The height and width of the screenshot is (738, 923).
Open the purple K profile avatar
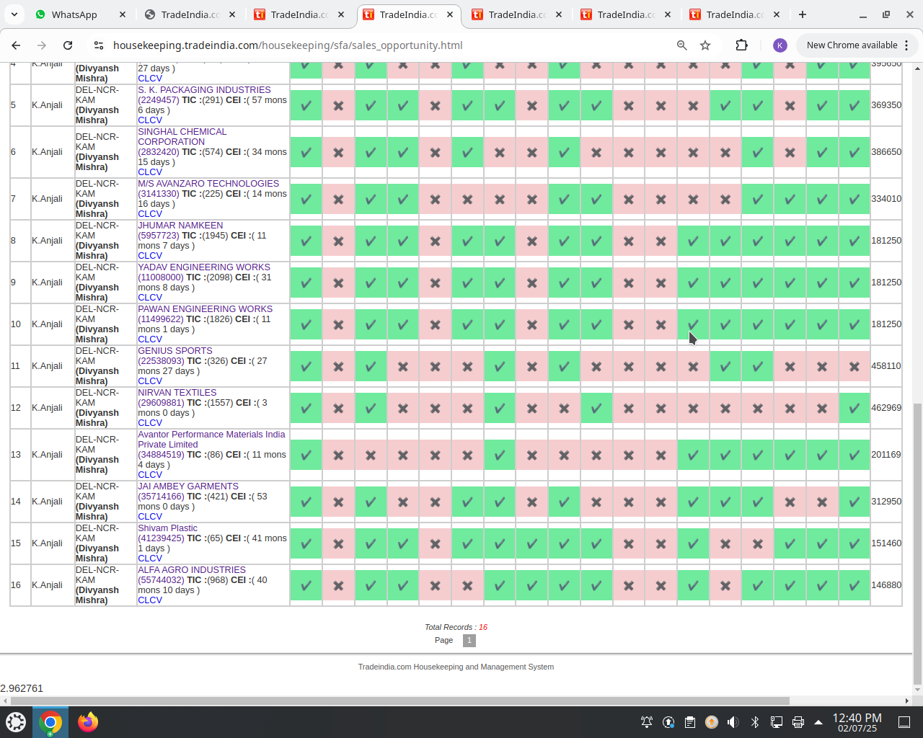[x=780, y=45]
